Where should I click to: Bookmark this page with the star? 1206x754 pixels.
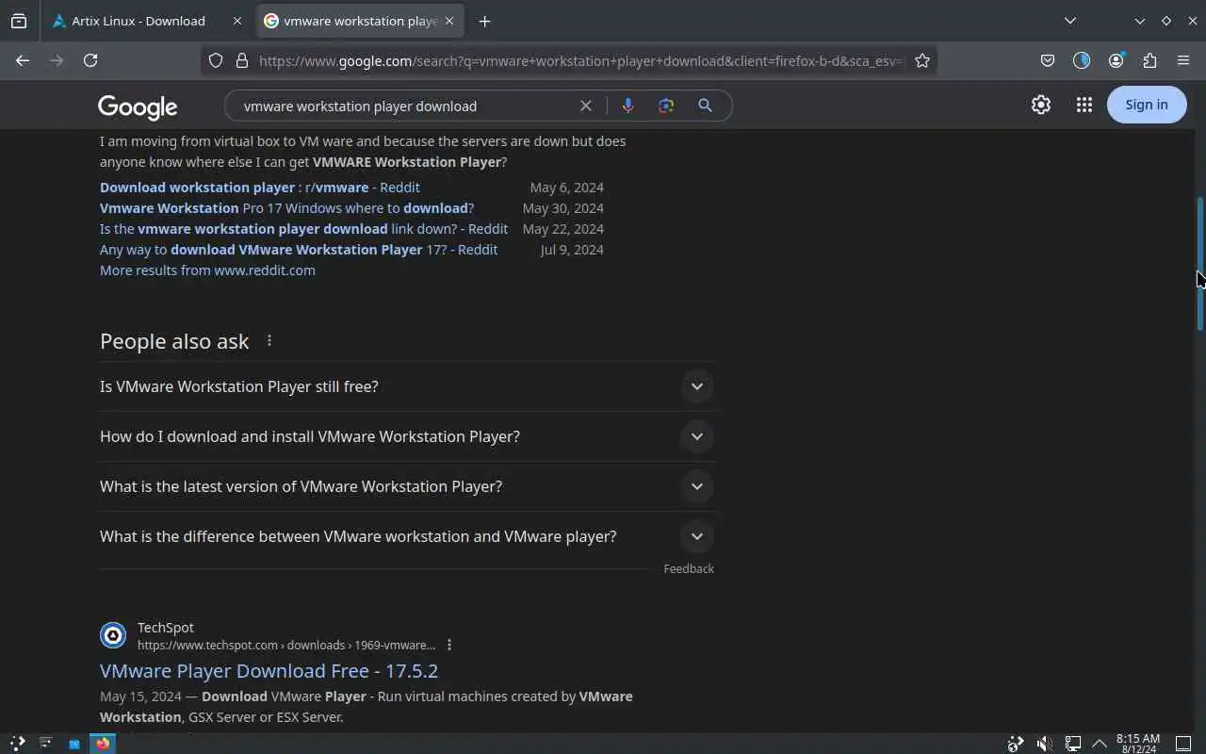[x=922, y=60]
